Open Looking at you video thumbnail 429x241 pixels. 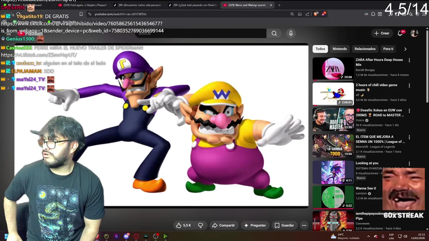point(333,172)
